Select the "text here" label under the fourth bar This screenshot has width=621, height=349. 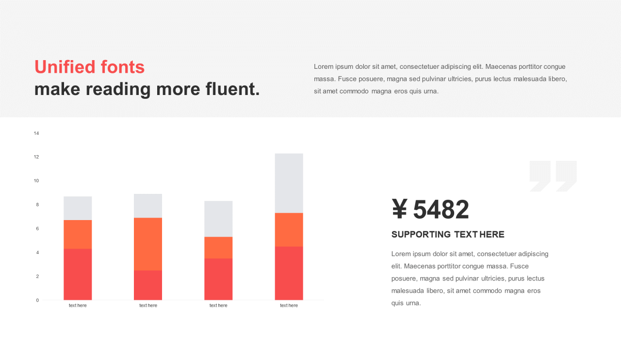289,305
